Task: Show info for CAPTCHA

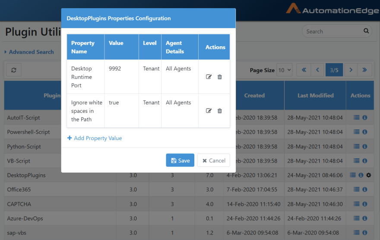Action: click(365, 204)
